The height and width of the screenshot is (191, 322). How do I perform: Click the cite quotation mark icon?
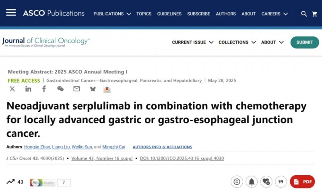281,182
